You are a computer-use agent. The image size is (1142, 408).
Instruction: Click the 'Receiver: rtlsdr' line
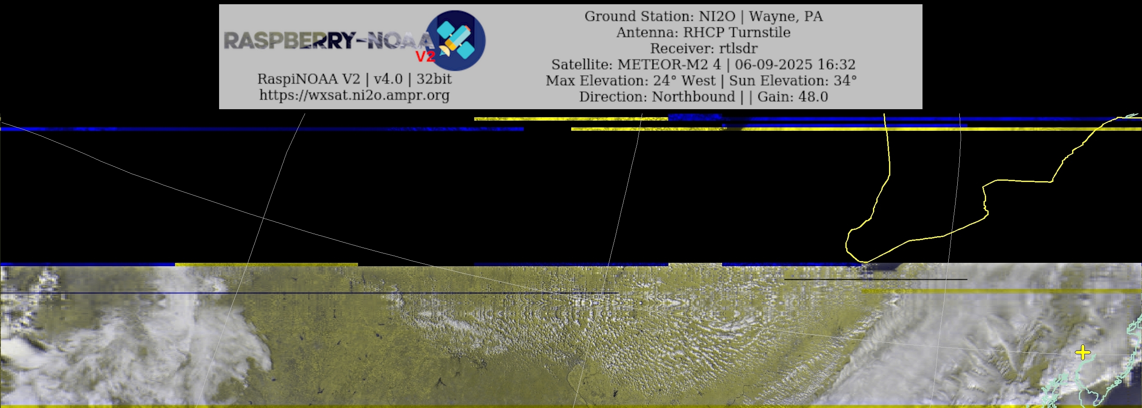click(x=703, y=48)
